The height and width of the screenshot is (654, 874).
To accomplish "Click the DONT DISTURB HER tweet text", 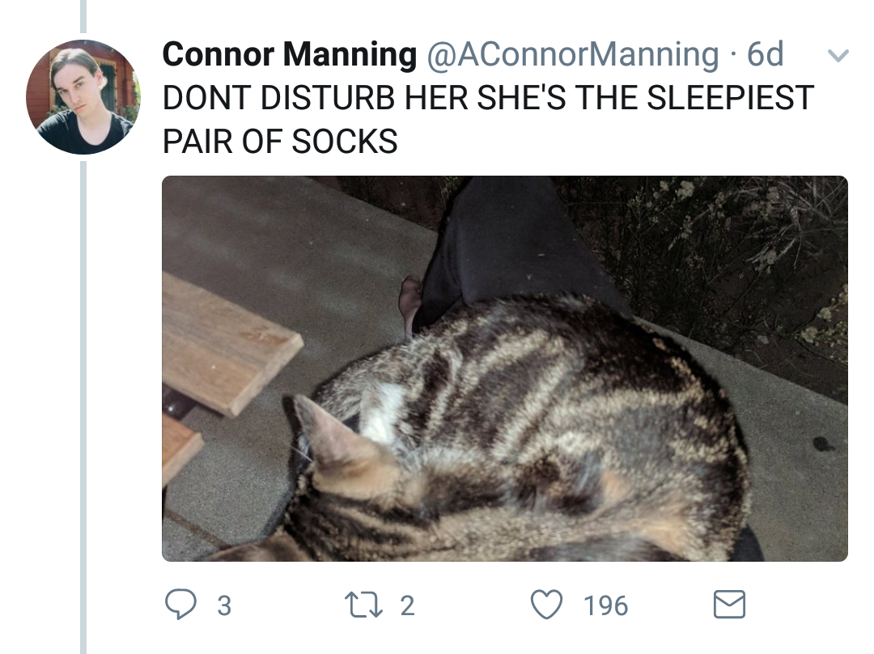I will (x=487, y=98).
